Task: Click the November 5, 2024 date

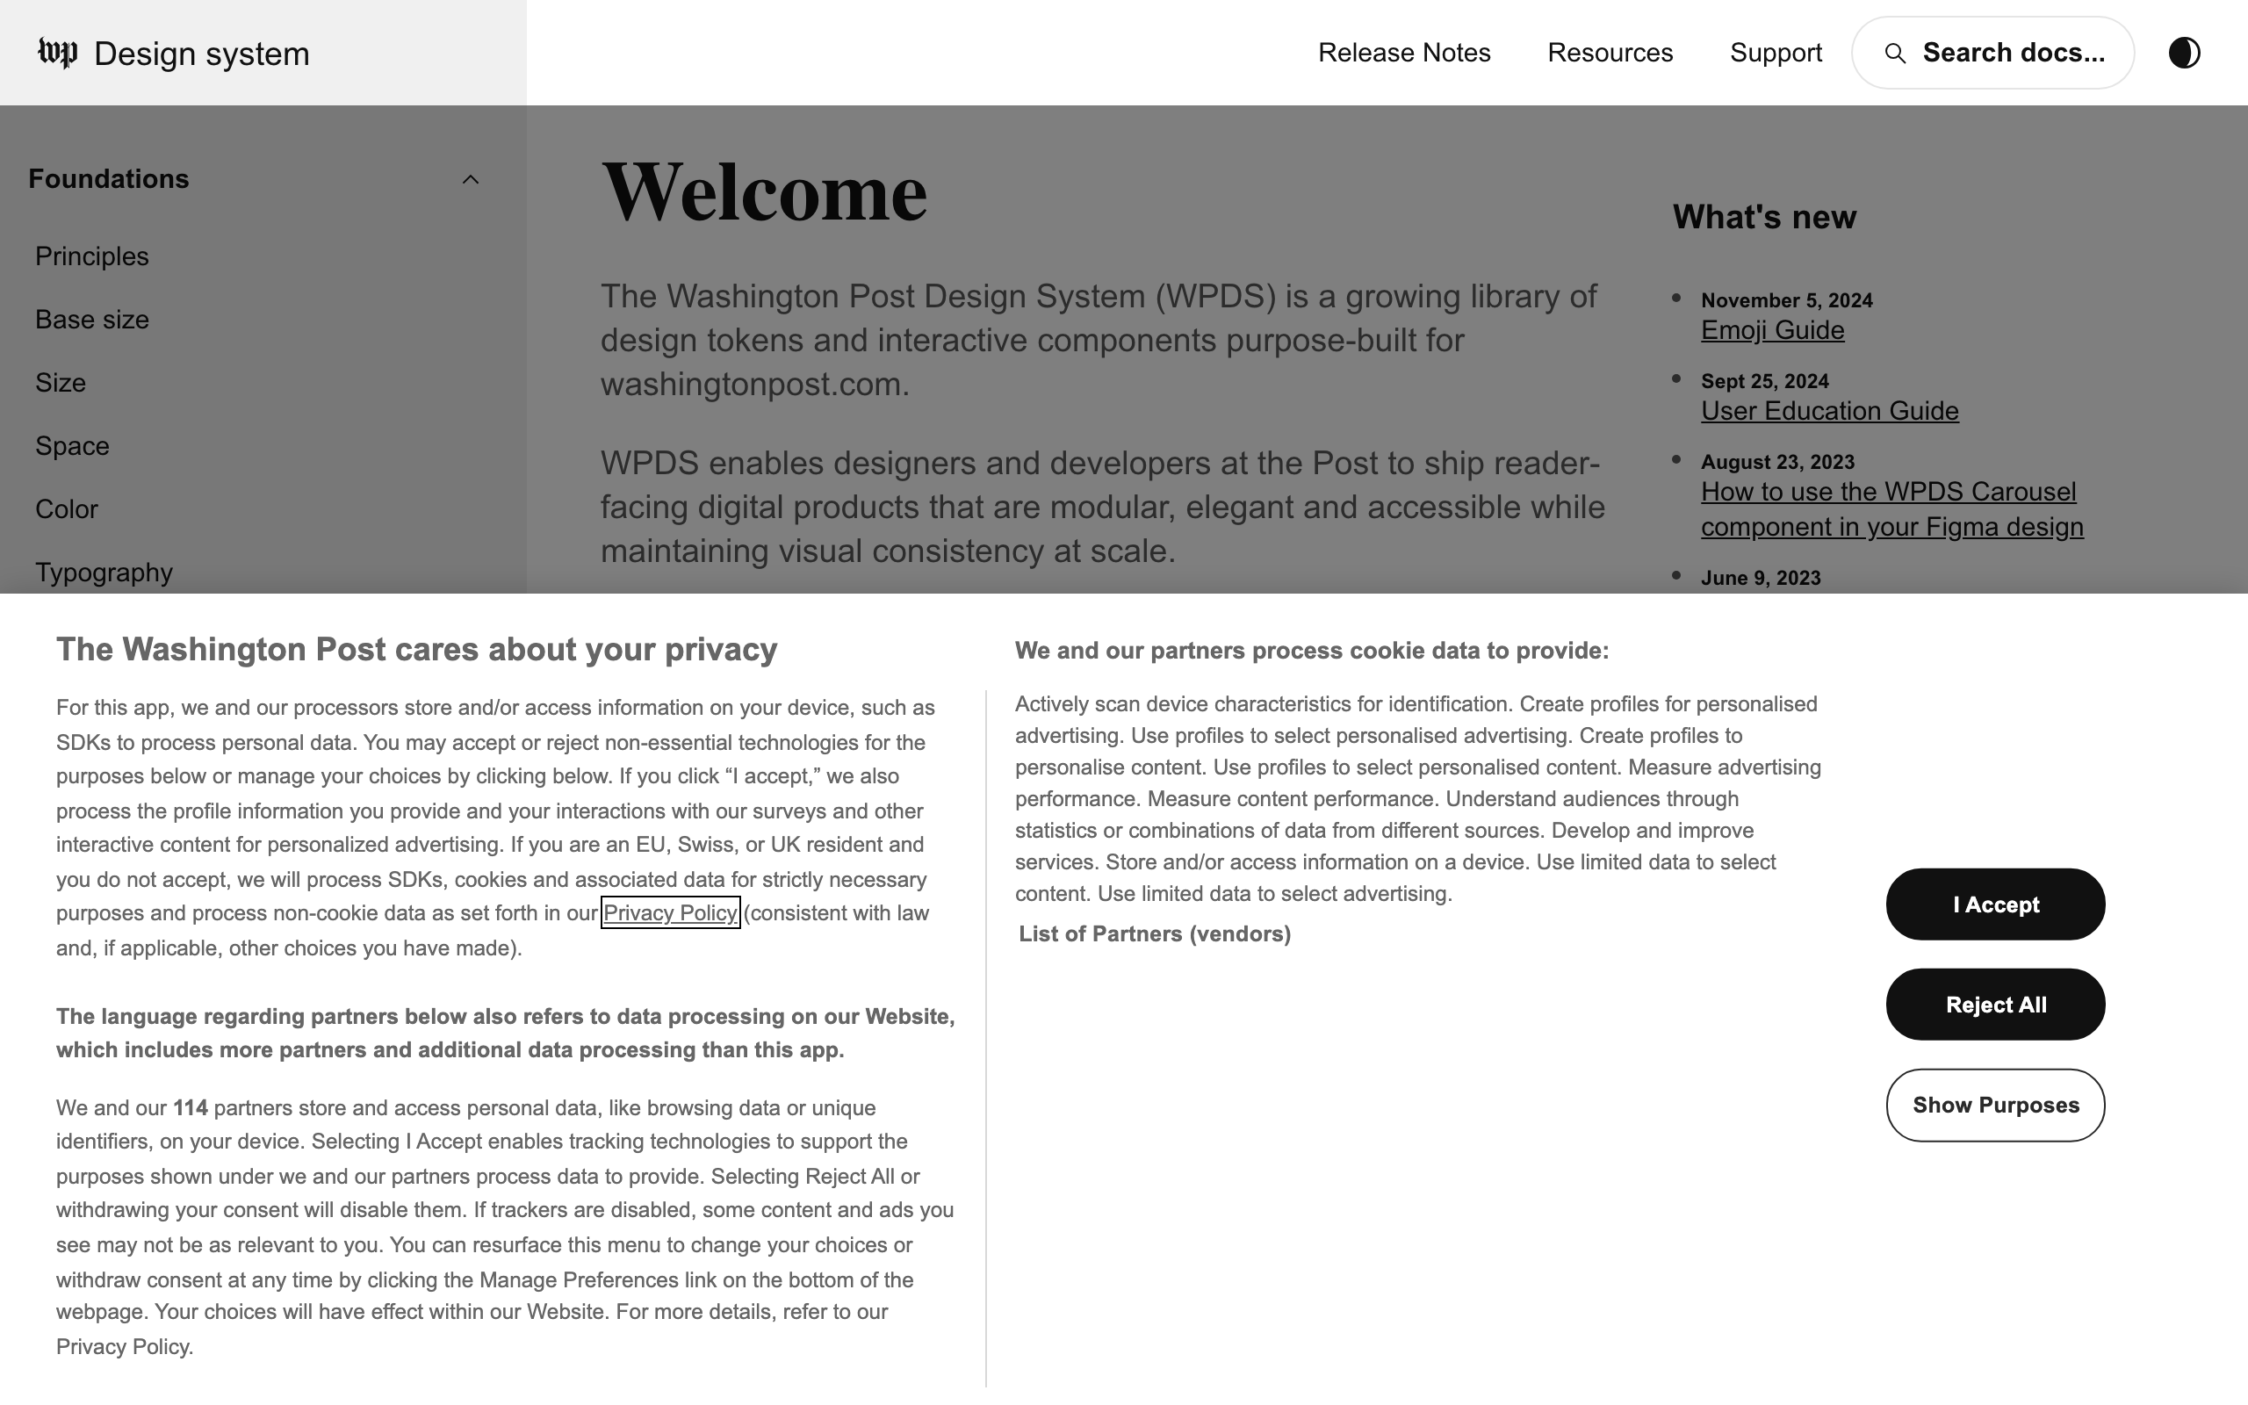Action: [x=1786, y=300]
